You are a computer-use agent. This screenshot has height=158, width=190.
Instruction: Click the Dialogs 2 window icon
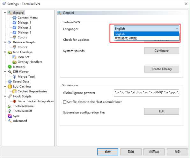pyautogui.click(x=14, y=27)
